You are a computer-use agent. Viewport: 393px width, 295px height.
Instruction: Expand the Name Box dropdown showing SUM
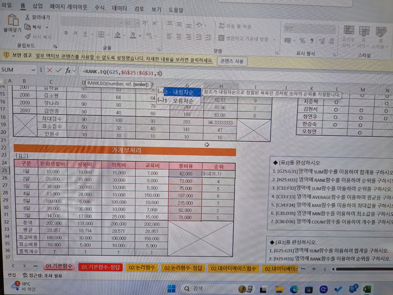click(33, 70)
